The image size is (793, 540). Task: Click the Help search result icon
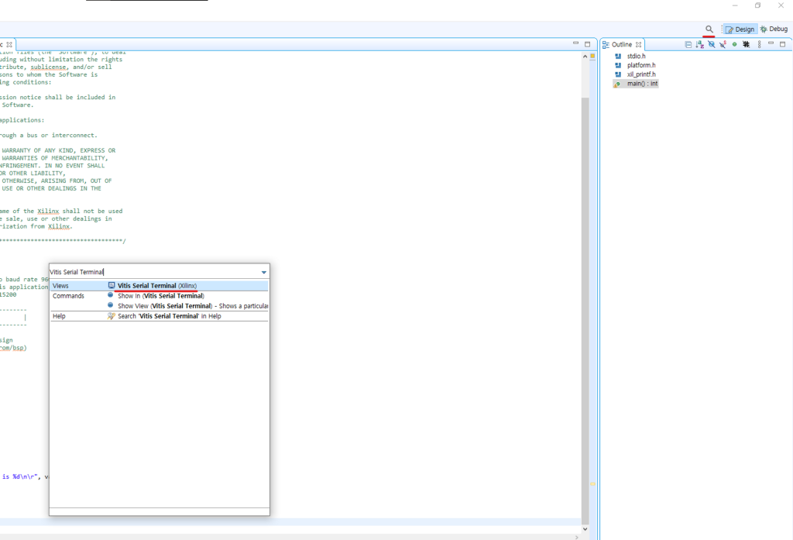click(112, 316)
